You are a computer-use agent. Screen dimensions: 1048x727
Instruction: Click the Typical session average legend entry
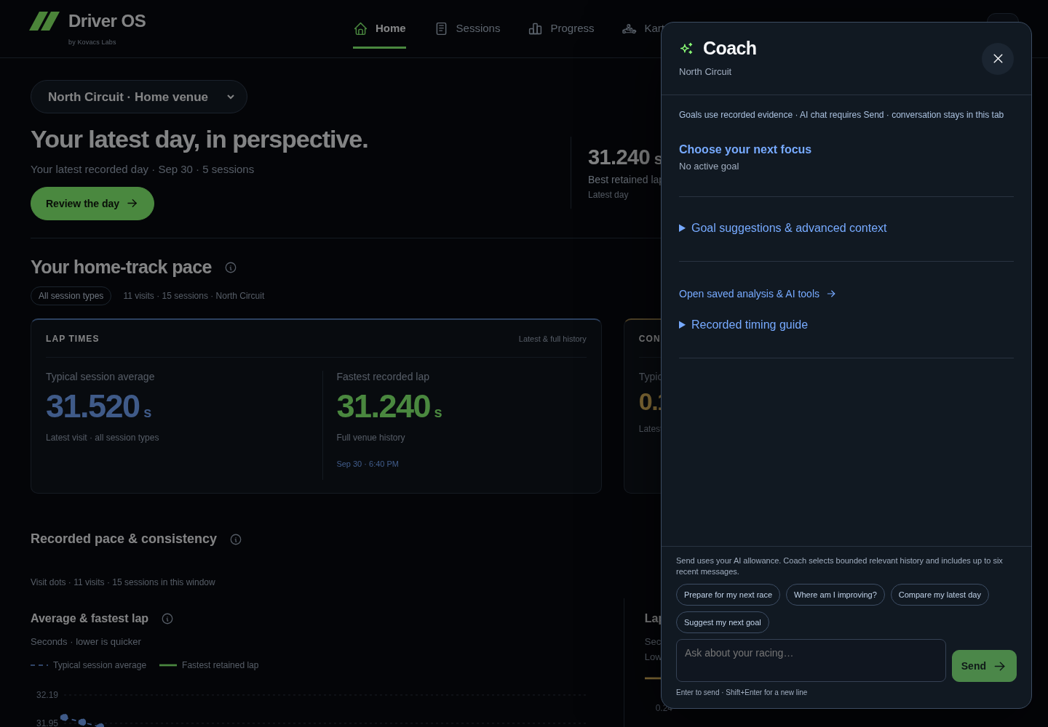click(x=88, y=665)
